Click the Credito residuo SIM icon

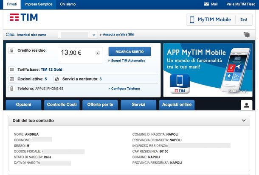(x=12, y=50)
